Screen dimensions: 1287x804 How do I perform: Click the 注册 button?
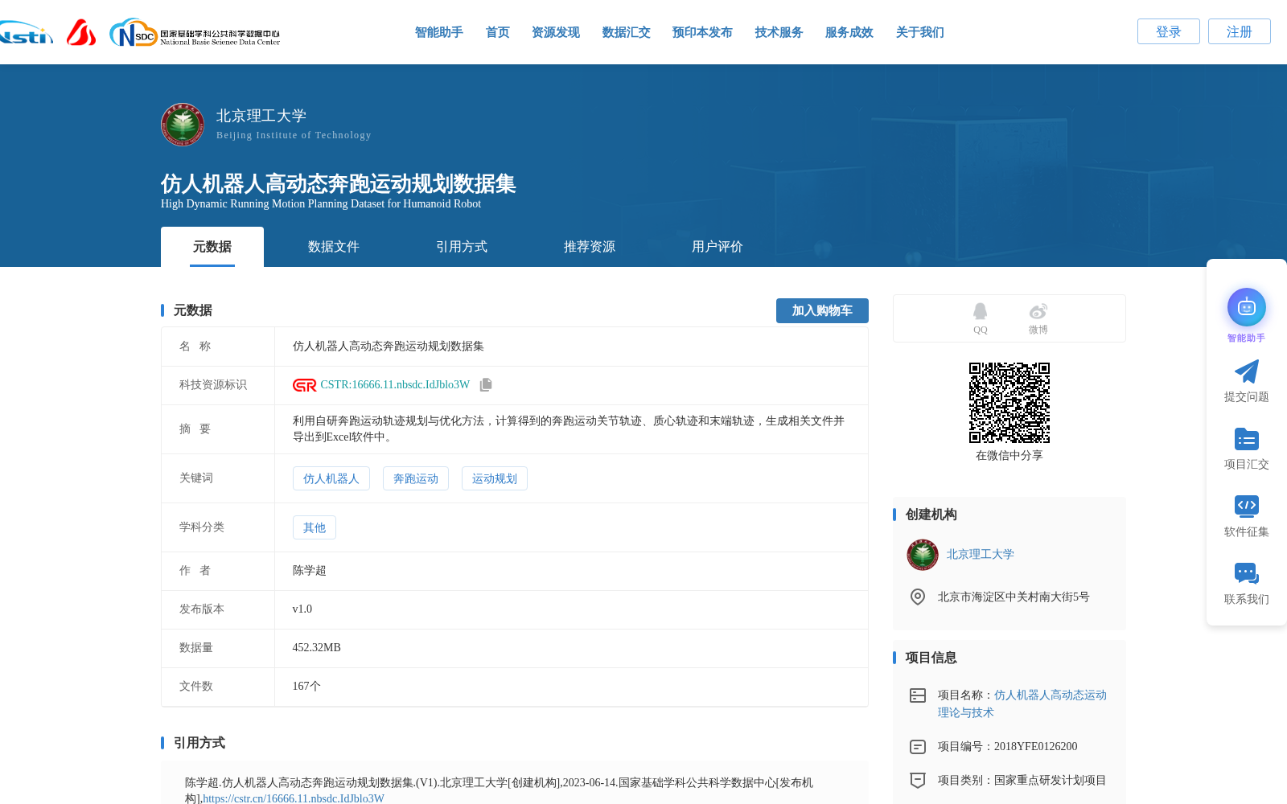tap(1240, 31)
